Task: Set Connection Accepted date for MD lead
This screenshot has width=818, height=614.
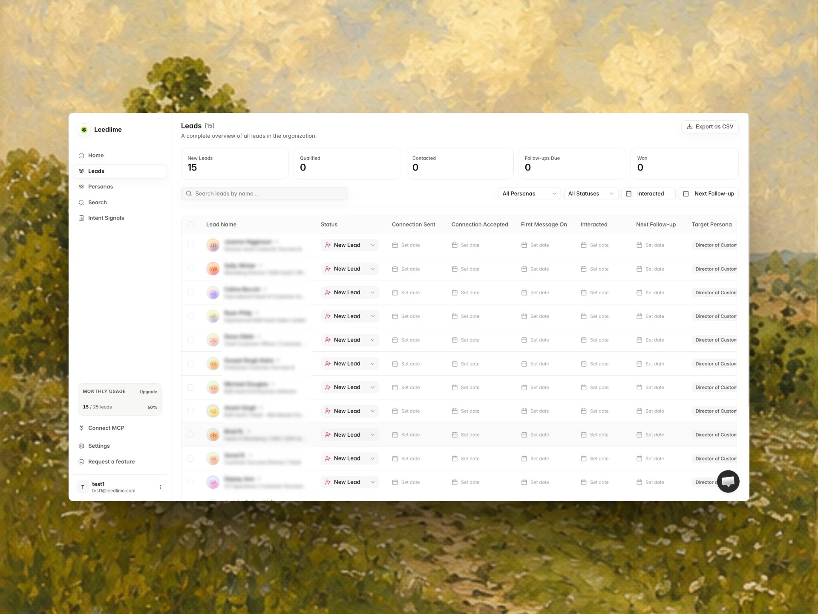Action: point(466,387)
